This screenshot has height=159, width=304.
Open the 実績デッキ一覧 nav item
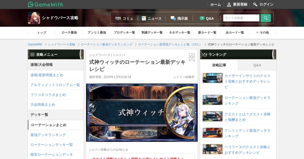click(152, 33)
